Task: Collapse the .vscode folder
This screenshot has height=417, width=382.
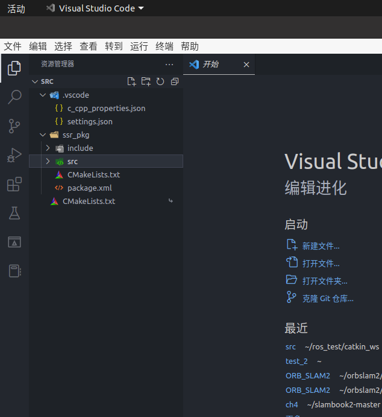Action: (43, 95)
